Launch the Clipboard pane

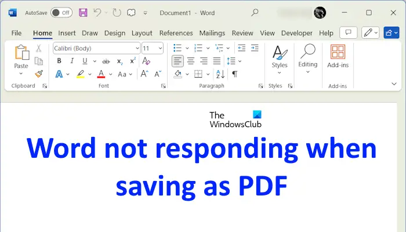point(45,86)
